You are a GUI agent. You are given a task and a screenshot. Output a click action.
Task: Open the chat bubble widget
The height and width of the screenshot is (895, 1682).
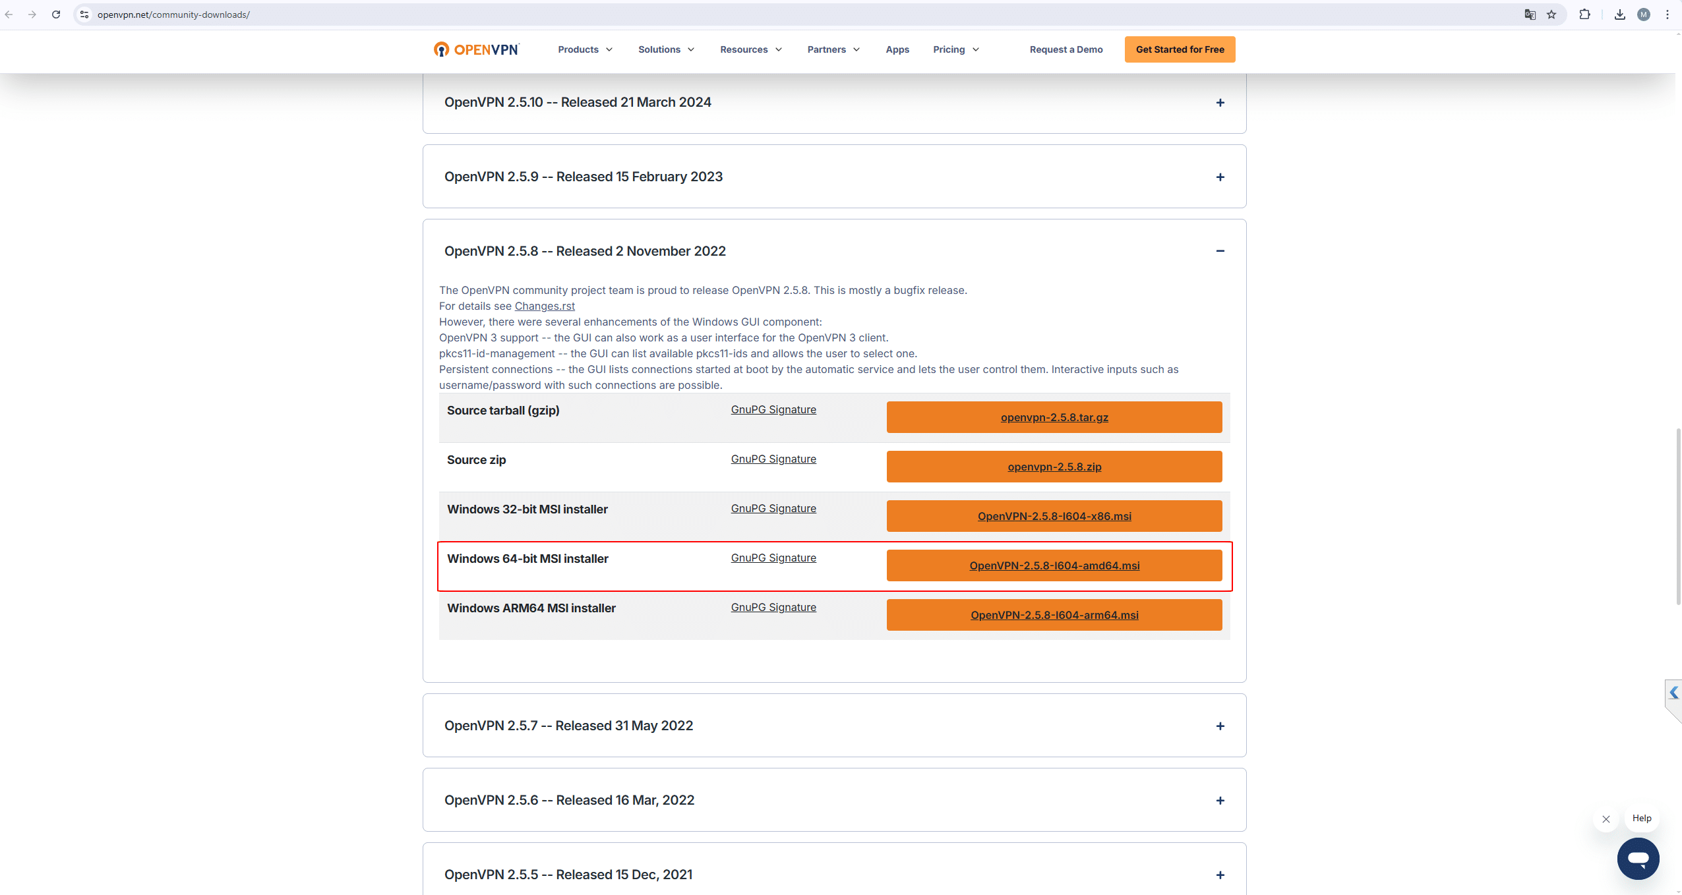[x=1638, y=858]
